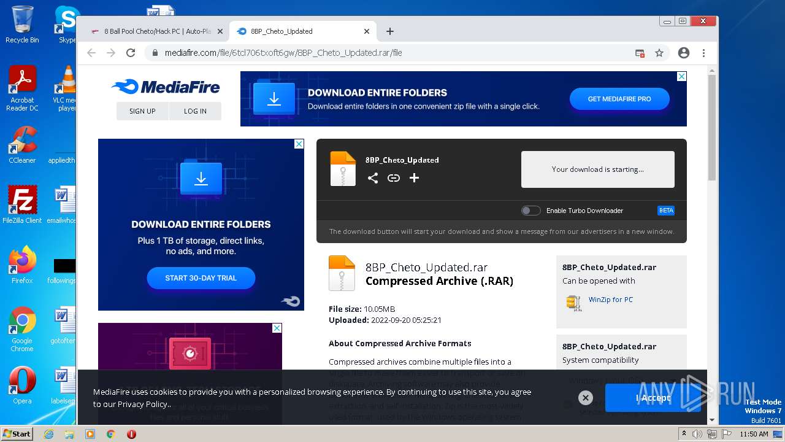The height and width of the screenshot is (442, 785).
Task: Reload the MediaFire page
Action: tap(131, 53)
